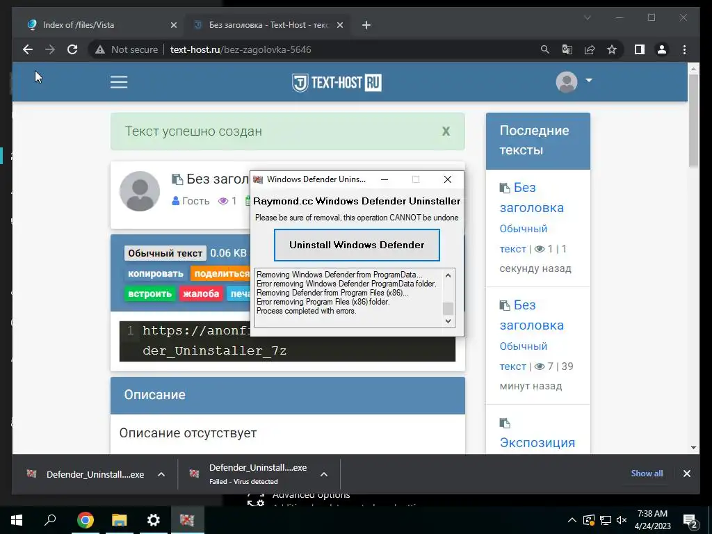Show hidden system tray icons
The height and width of the screenshot is (534, 712).
tap(572, 520)
